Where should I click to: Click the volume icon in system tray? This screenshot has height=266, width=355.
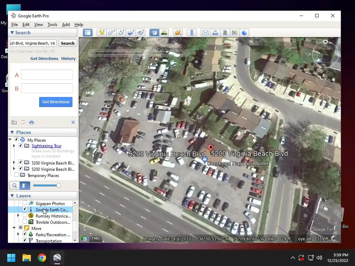click(319, 258)
